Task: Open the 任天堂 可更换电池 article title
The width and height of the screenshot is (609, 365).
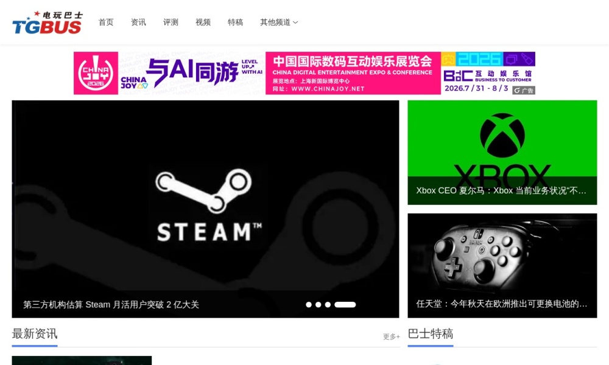Action: pyautogui.click(x=501, y=304)
